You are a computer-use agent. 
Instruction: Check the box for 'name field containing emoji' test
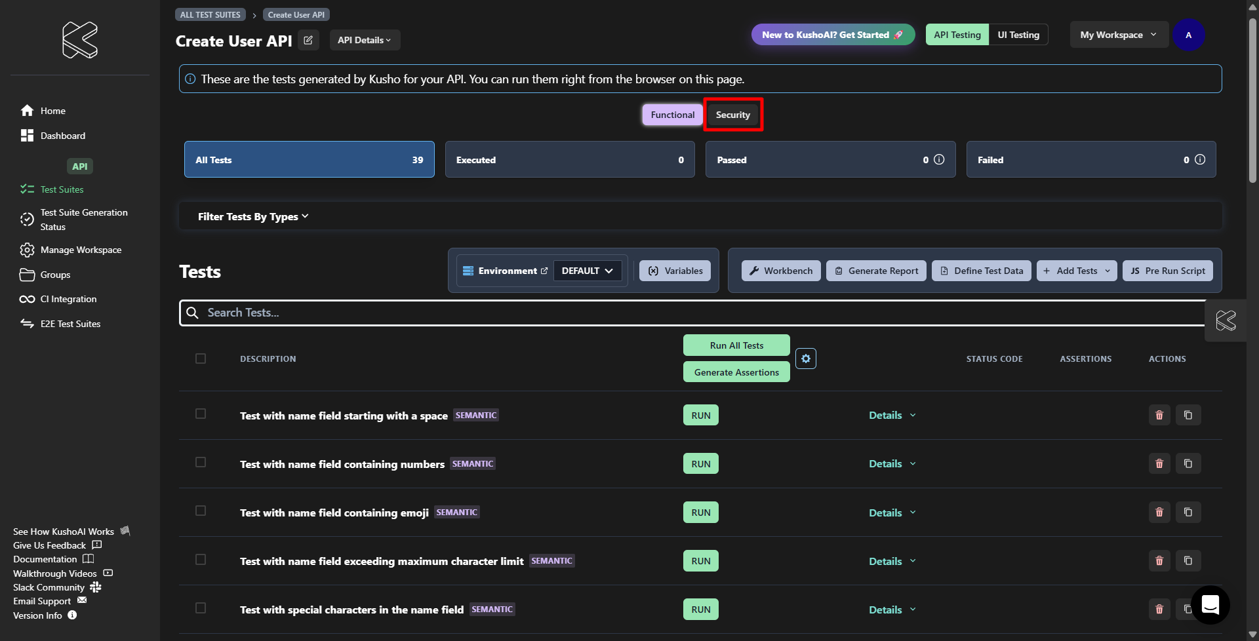[x=201, y=511]
